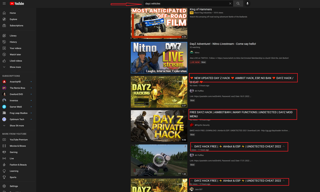This screenshot has height=192, width=320.
Task: Click the Settings gear icon
Action: tap(4, 186)
